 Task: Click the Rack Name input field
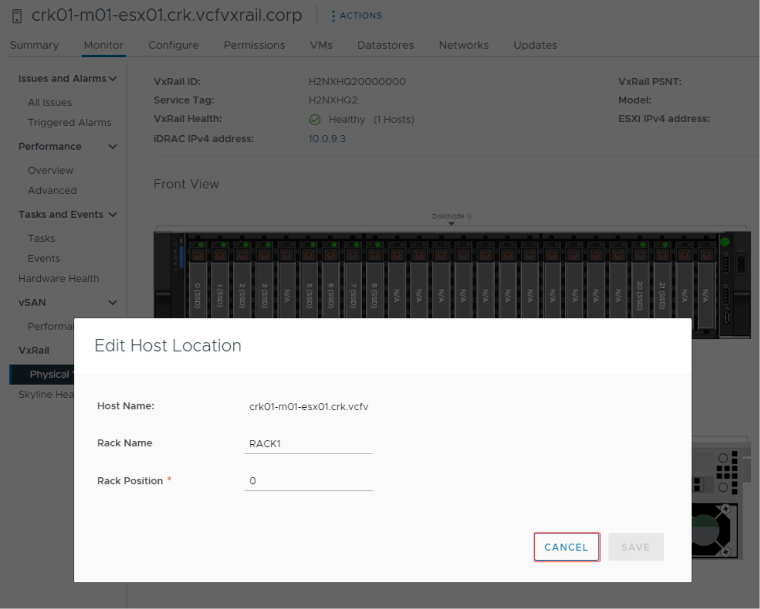(x=308, y=444)
